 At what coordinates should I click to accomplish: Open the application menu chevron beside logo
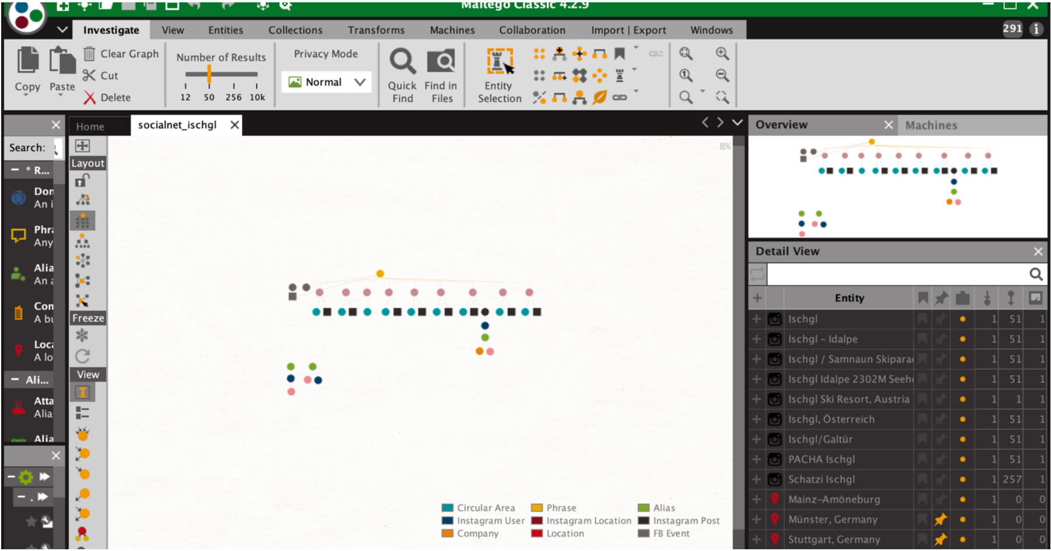[62, 29]
